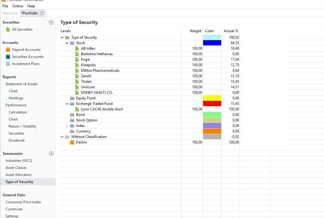Open Statement of Assets report
The width and height of the screenshot is (324, 218).
point(21,84)
